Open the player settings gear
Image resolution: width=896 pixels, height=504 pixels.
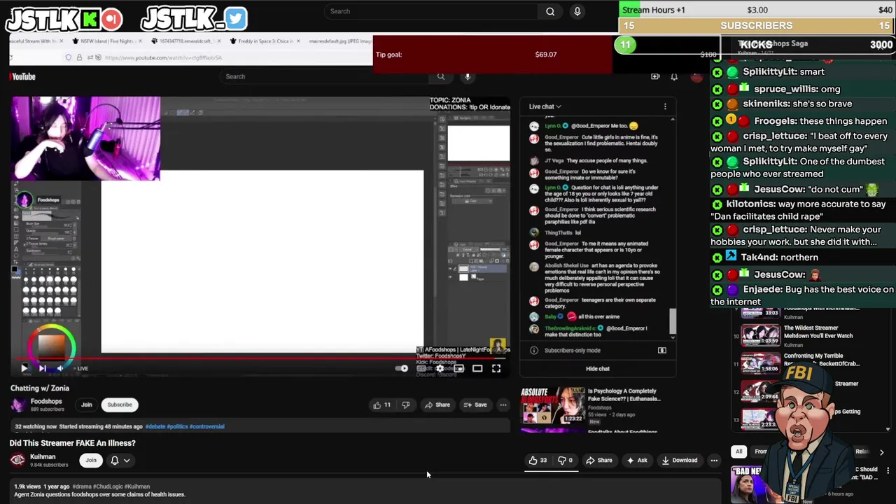[440, 368]
